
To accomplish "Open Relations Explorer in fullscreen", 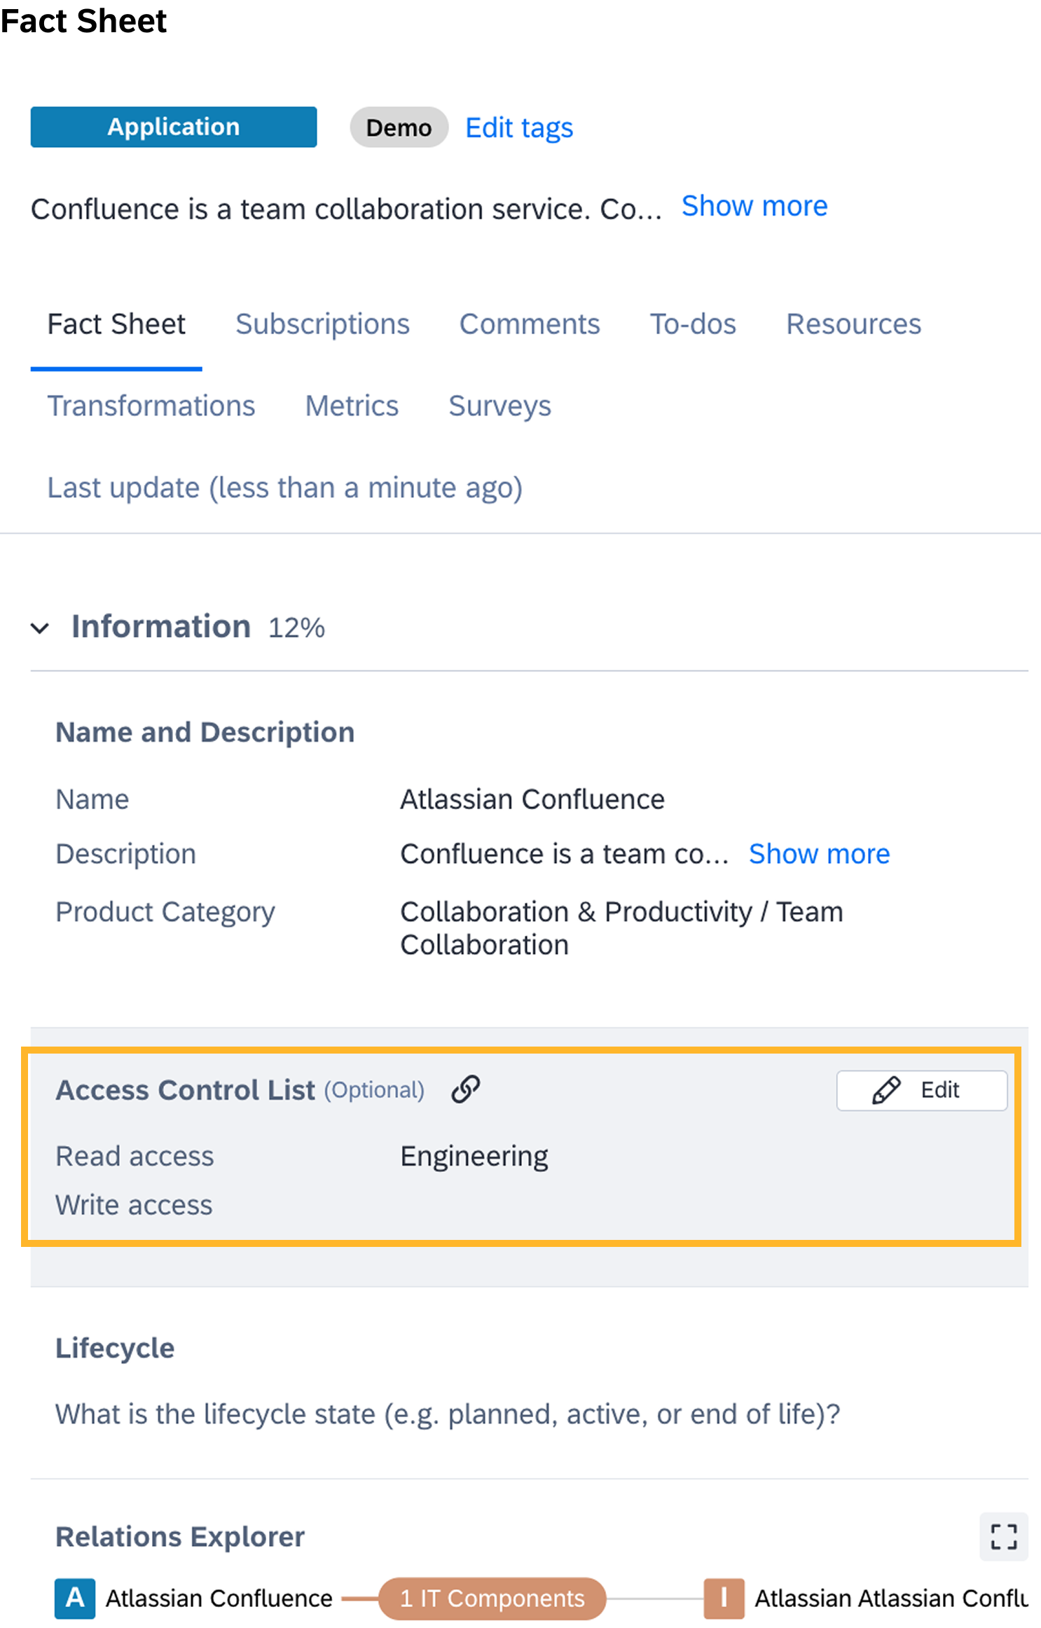I will pos(1003,1537).
